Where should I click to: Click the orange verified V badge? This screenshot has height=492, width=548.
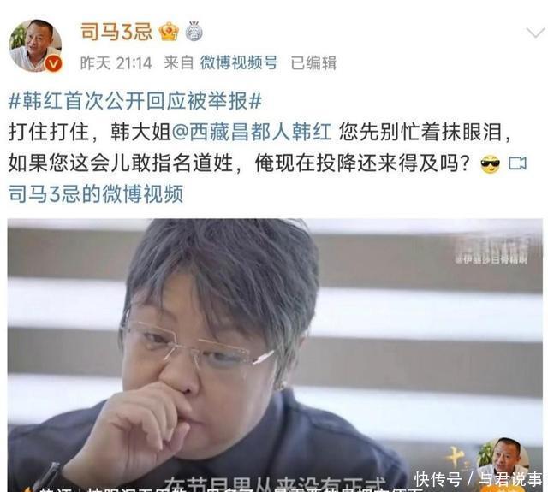click(x=53, y=63)
